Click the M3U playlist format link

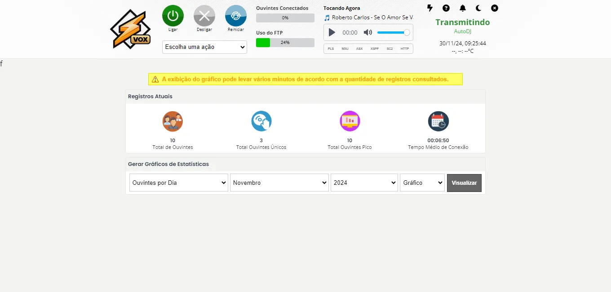(x=345, y=48)
